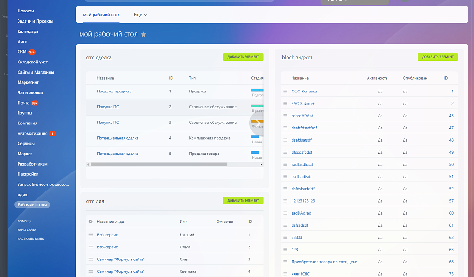Viewport: 474px width, 277px height.
Task: Click hamburger icon beside Приобретение товара по спец цене
Action: pos(286,262)
